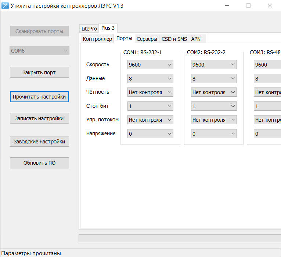Open COM1 Данные dropdown

(150, 79)
